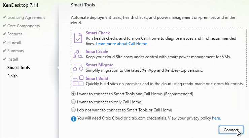249x138 pixels.
Task: Click the checkmark beside Summary
Action: (x=4, y=51)
